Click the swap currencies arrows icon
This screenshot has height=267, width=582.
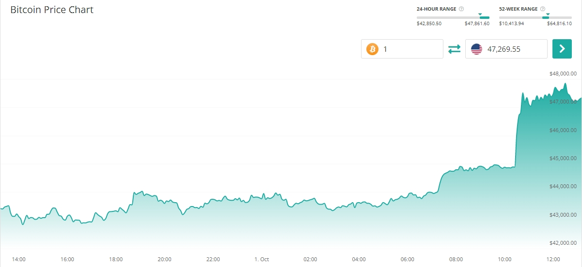click(x=454, y=49)
